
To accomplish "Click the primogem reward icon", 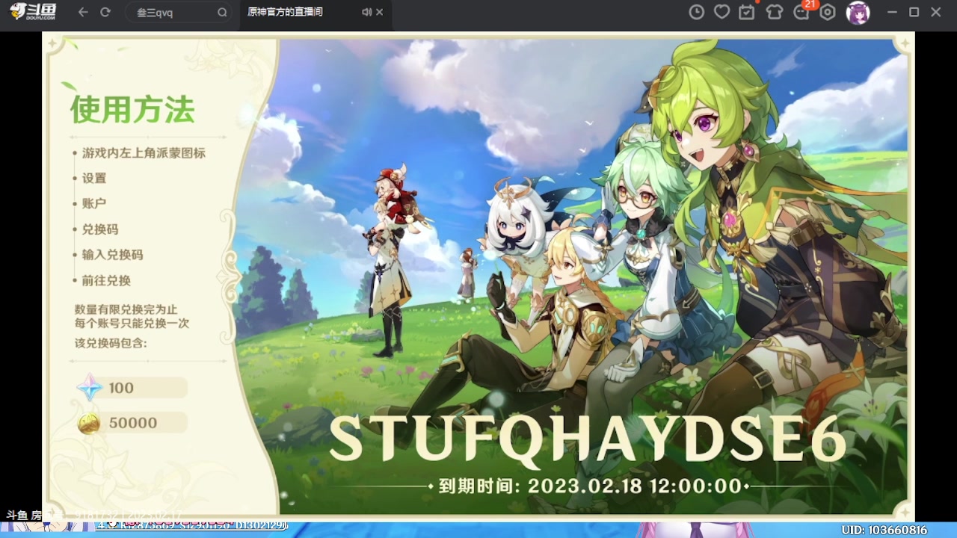I will (89, 389).
